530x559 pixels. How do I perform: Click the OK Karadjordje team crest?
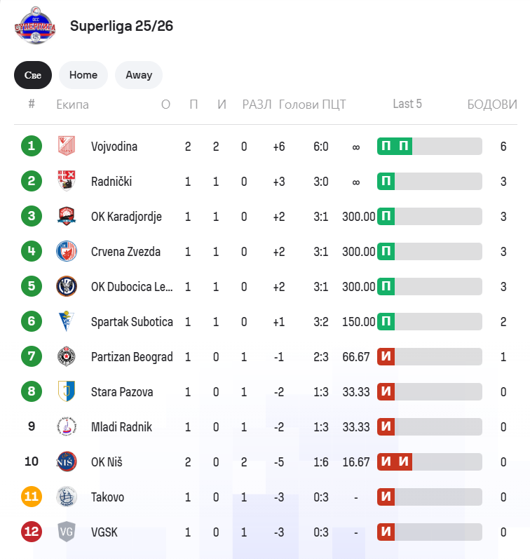[67, 216]
